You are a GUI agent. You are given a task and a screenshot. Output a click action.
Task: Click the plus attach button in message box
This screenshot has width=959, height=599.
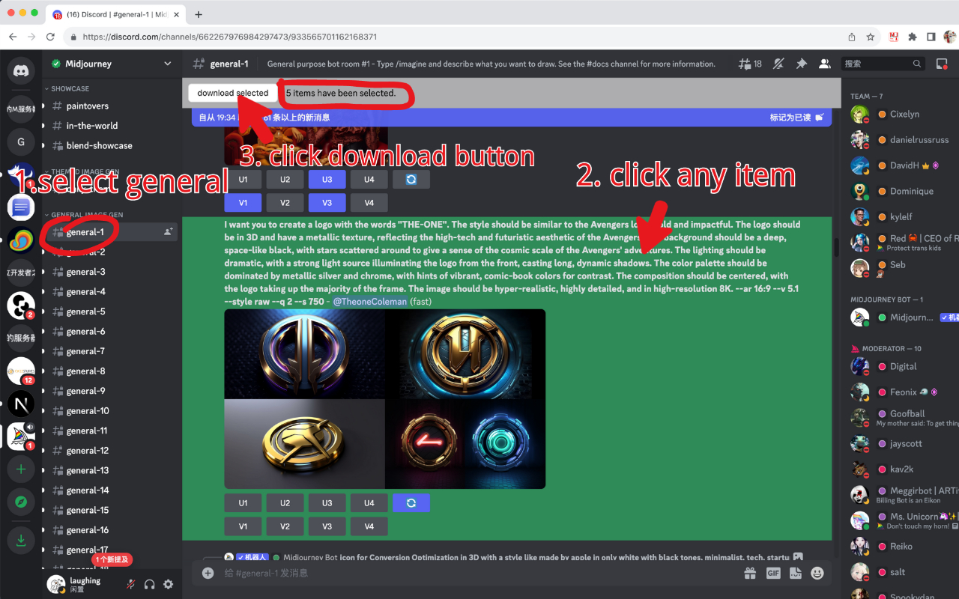[x=208, y=573]
